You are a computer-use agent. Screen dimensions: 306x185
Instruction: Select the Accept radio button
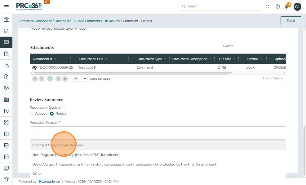click(x=32, y=114)
